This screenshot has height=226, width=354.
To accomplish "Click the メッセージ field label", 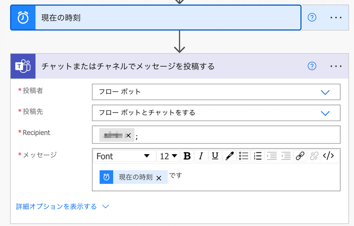I will click(40, 155).
